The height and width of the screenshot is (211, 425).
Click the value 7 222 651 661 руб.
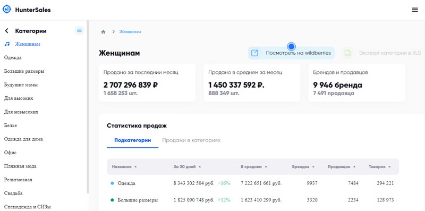pyautogui.click(x=261, y=183)
